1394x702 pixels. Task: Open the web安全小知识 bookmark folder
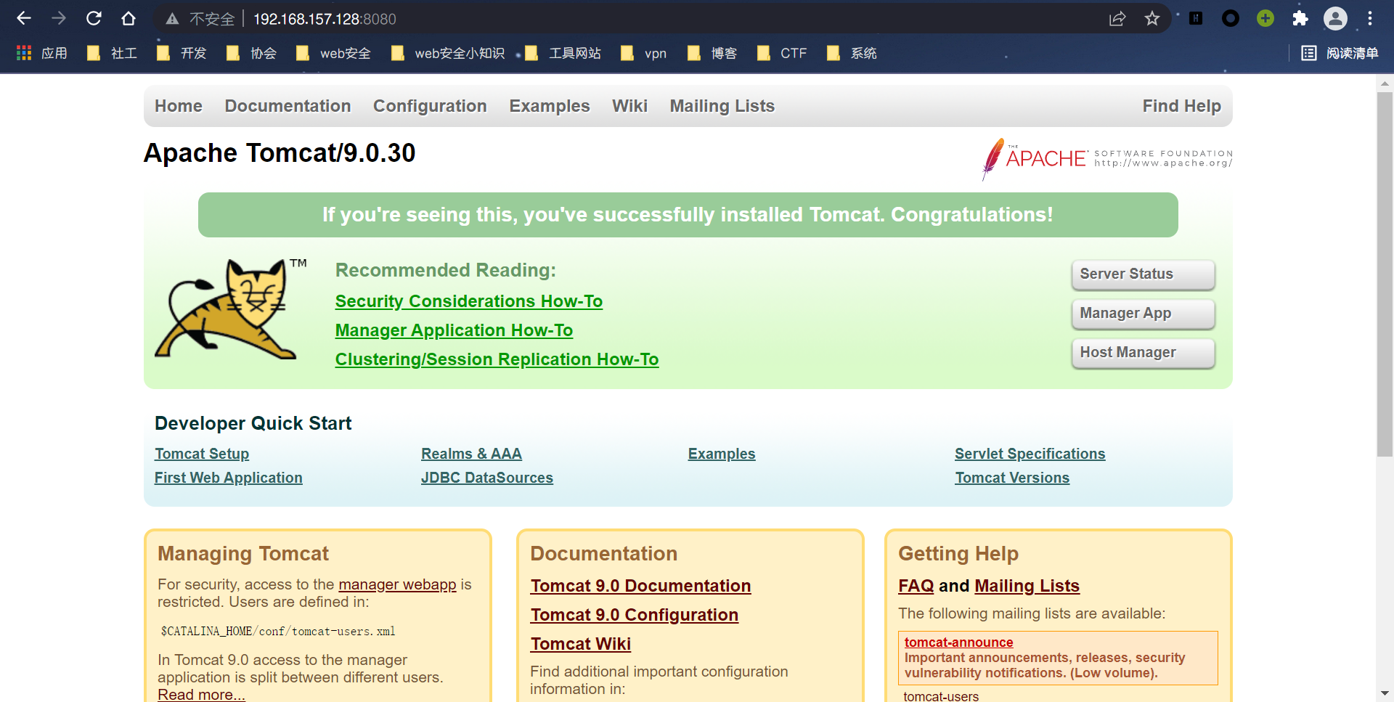pos(447,53)
